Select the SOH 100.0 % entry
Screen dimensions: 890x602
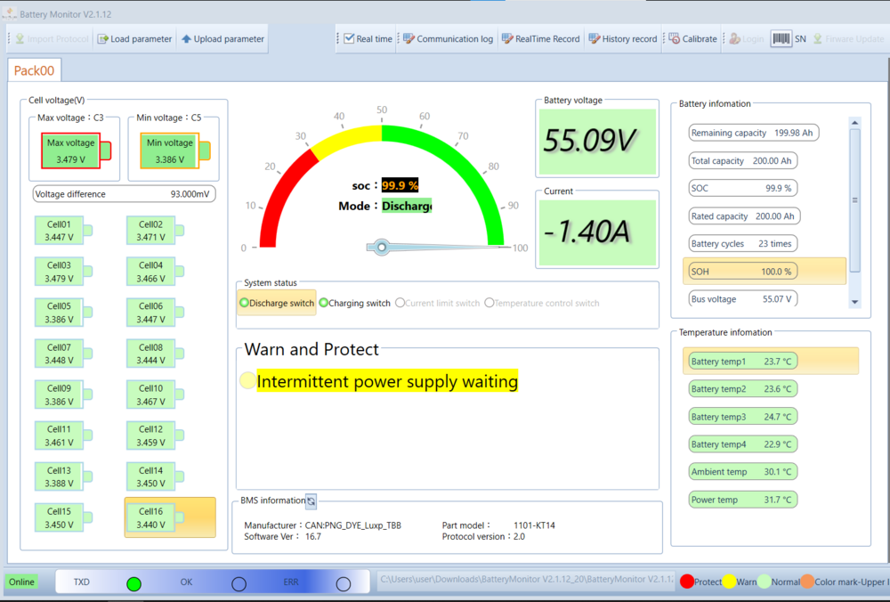click(741, 271)
